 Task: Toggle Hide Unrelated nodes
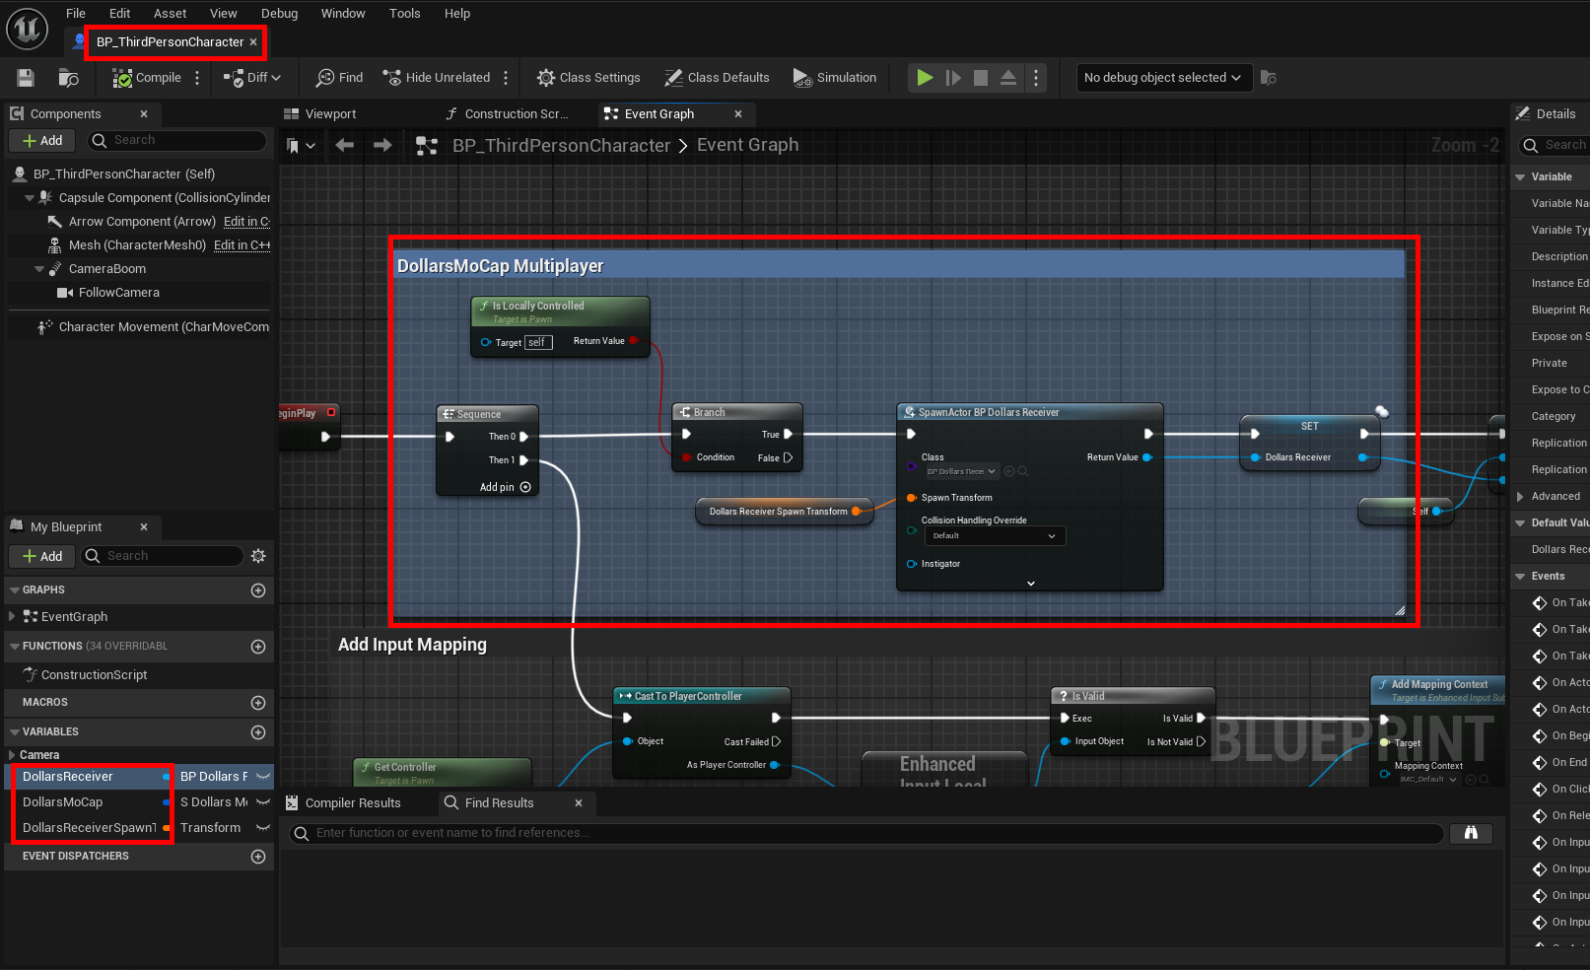click(437, 78)
